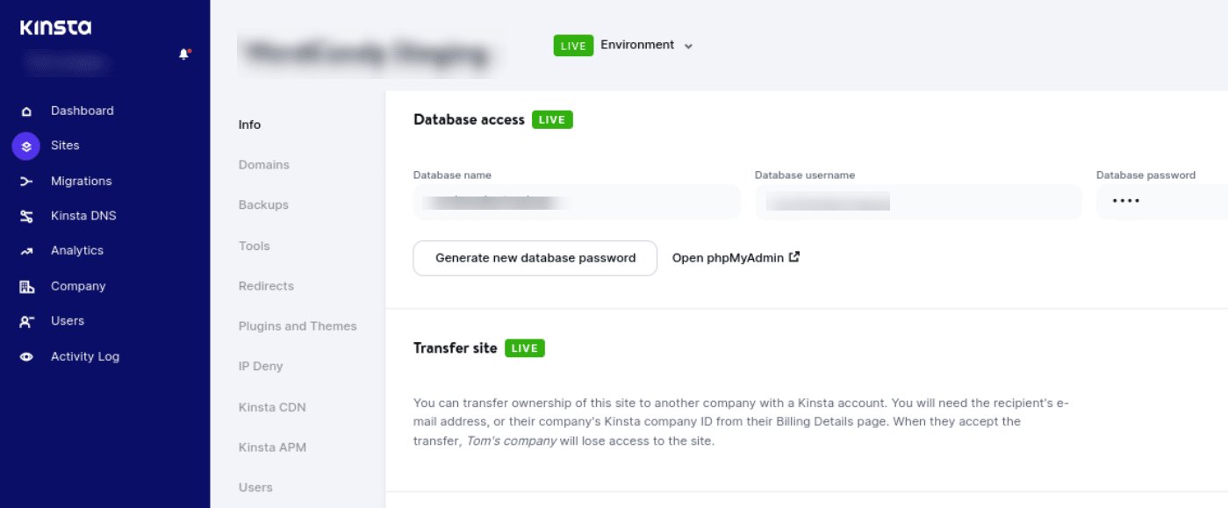Screen dimensions: 1228x508
Task: Switch to the Domains tab
Action: [263, 164]
